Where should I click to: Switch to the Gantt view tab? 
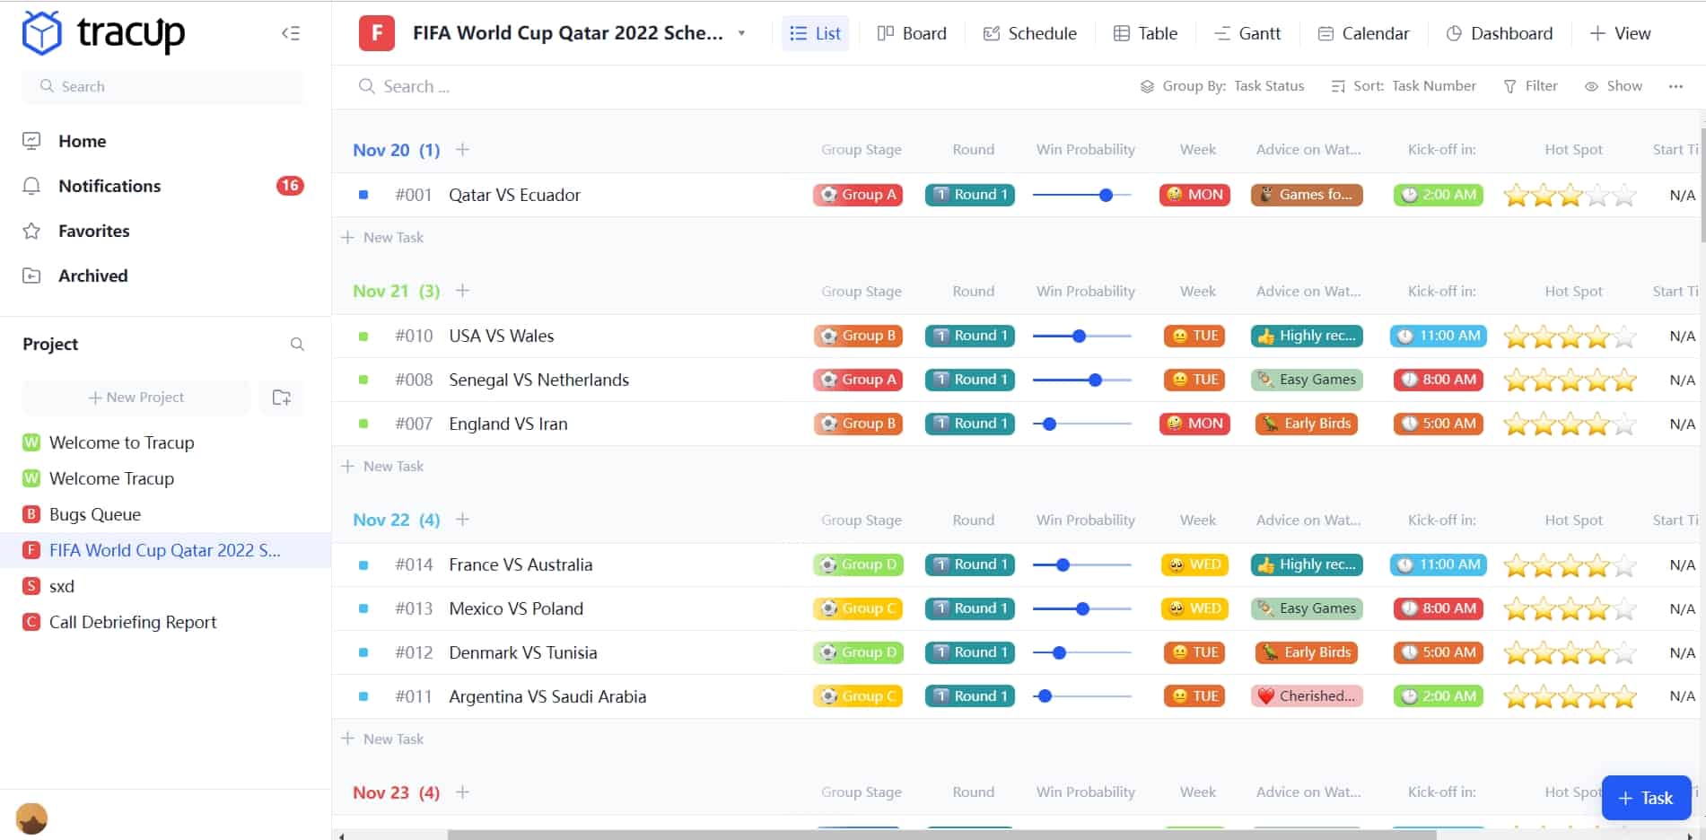1247,34
